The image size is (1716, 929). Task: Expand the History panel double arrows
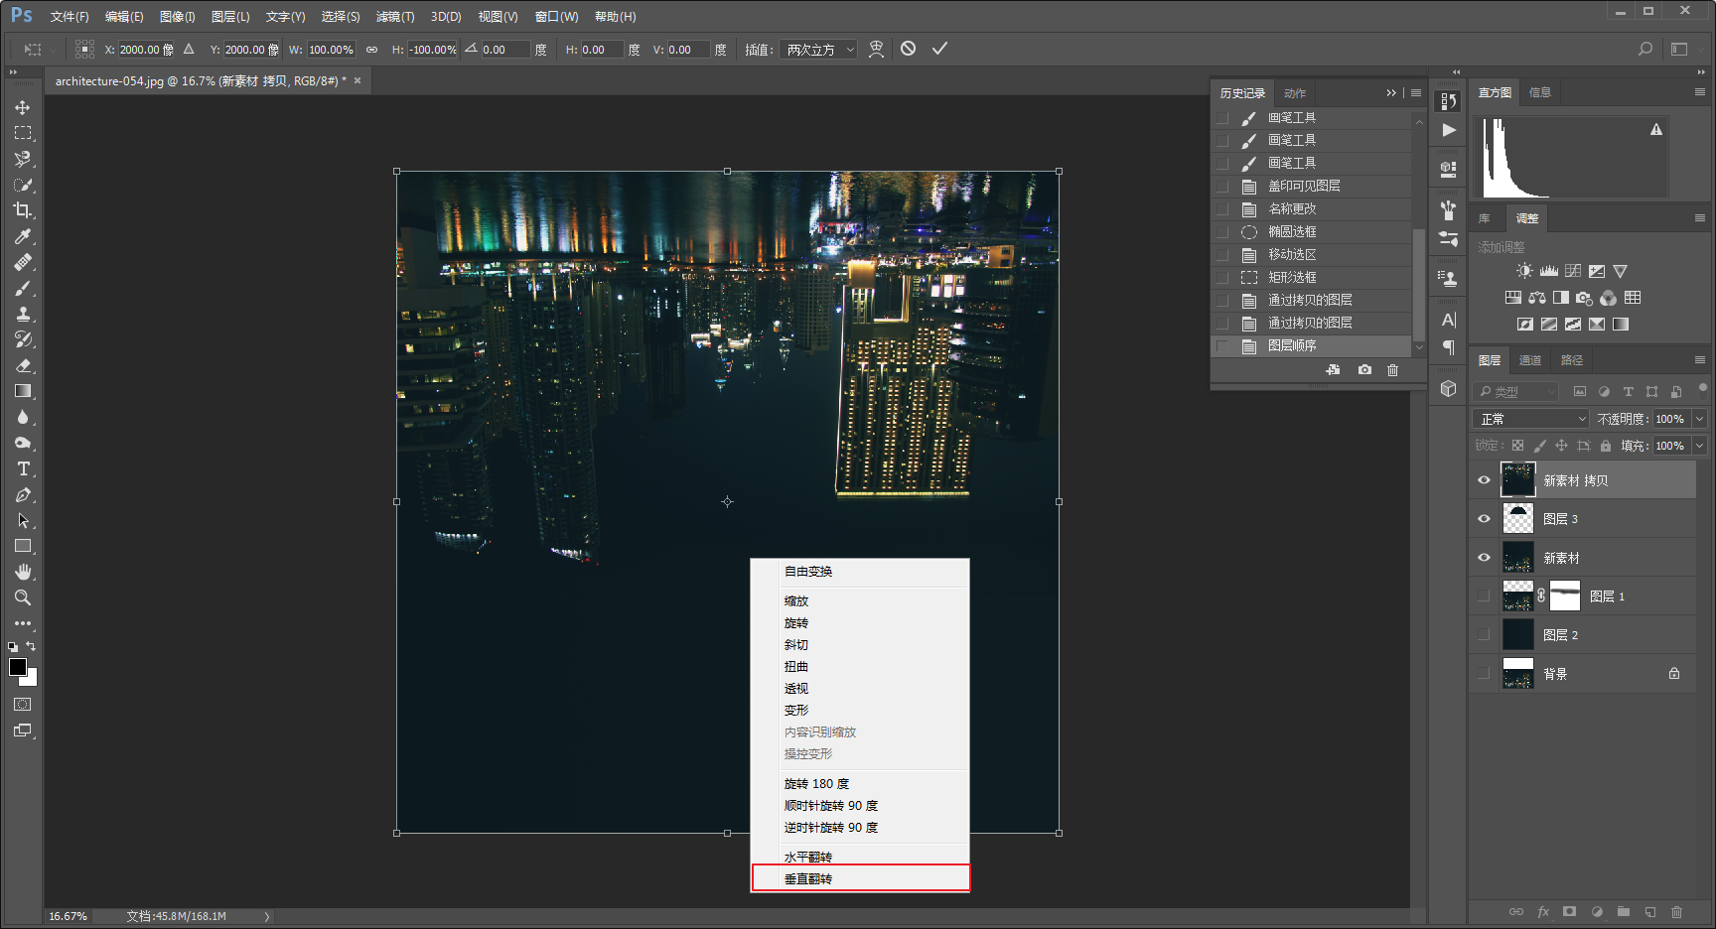[1391, 93]
